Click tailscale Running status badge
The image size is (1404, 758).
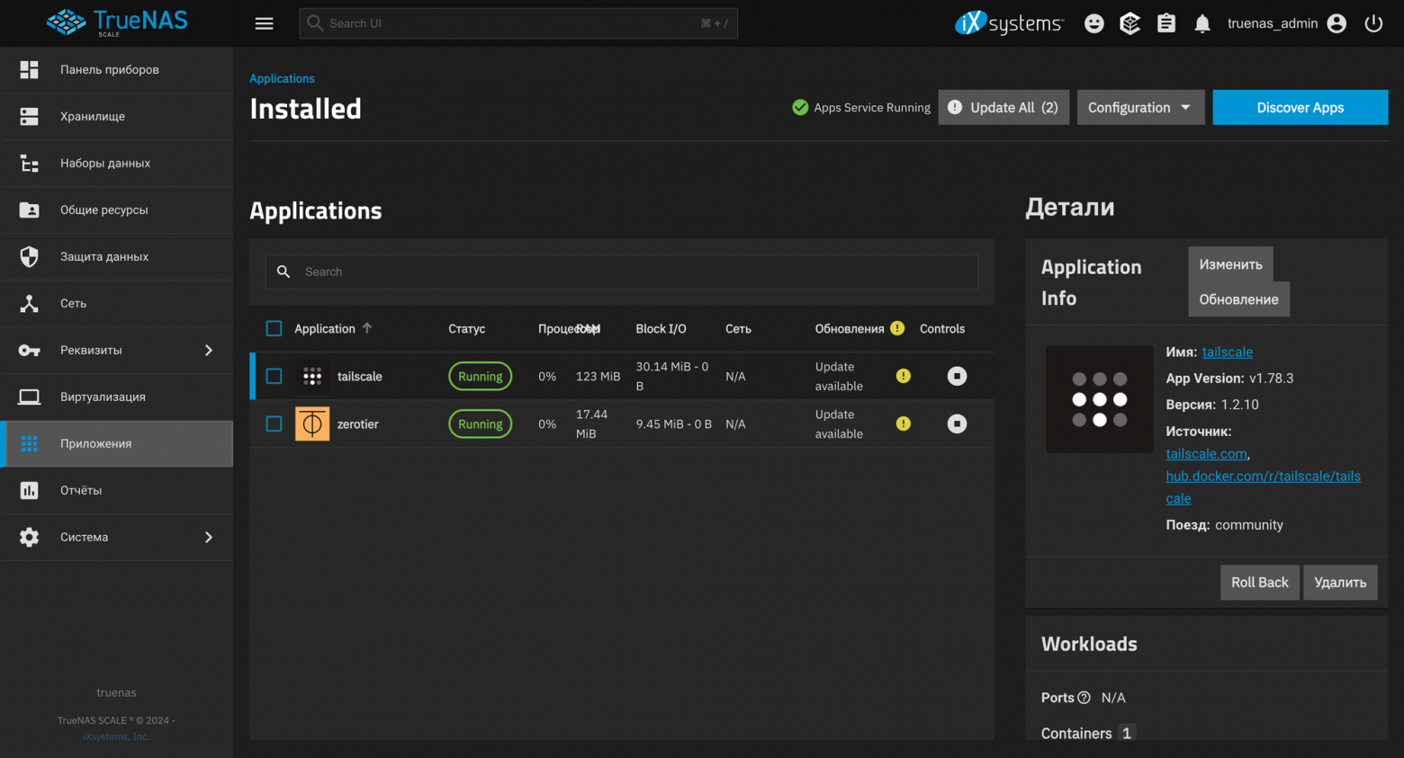click(x=481, y=376)
